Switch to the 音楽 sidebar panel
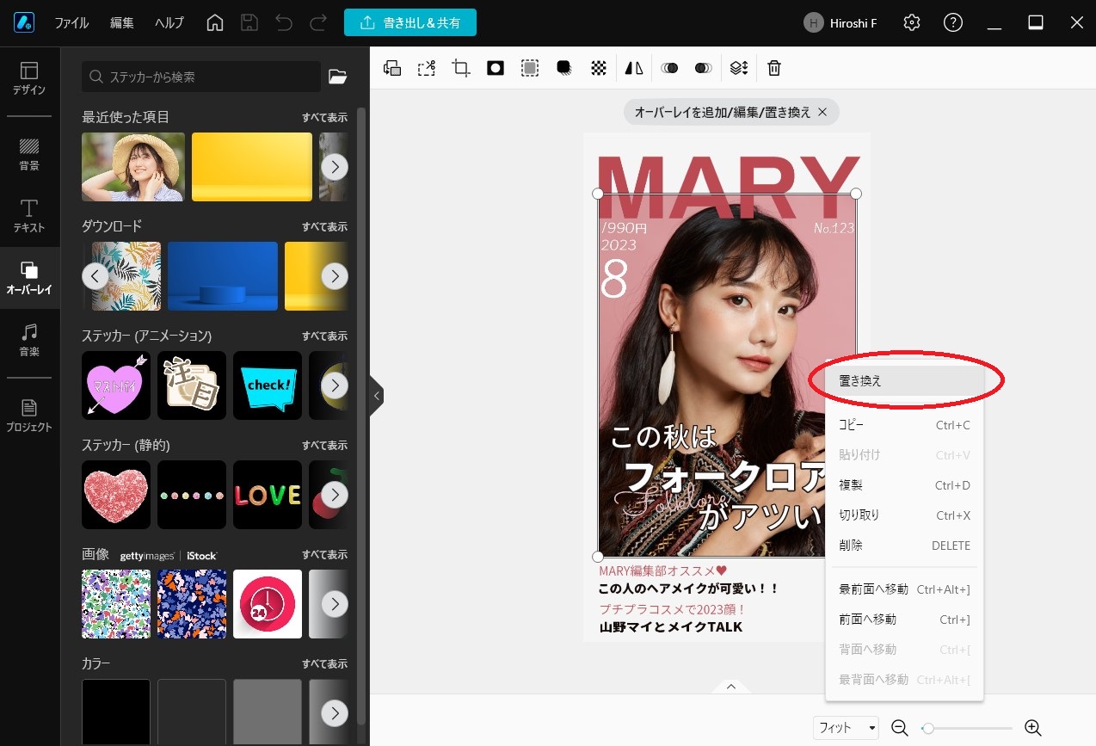Screen dimensions: 1096x746 (x=29, y=341)
